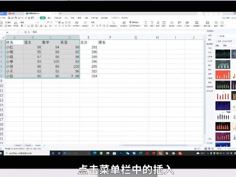Click the chart template search field
Image resolution: width=236 pixels, height=177 pixels.
click(226, 36)
